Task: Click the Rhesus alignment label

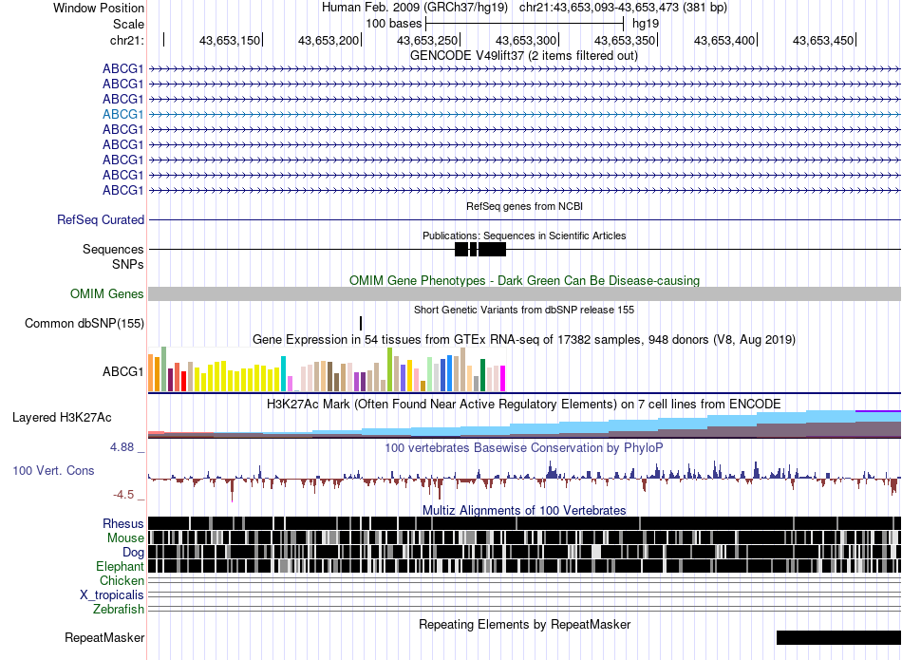Action: click(123, 523)
